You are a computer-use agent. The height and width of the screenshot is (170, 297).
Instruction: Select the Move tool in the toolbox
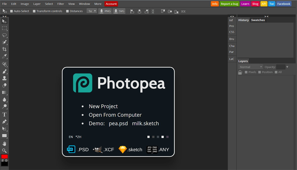(x=4, y=21)
